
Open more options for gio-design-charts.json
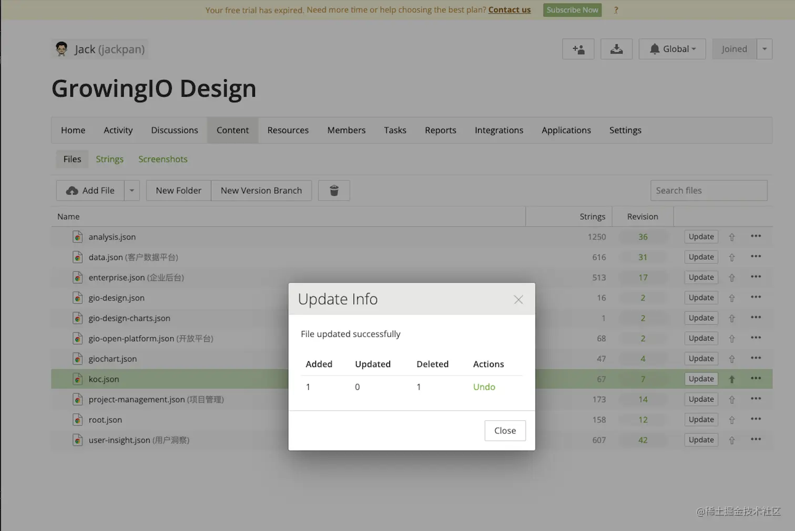click(756, 317)
